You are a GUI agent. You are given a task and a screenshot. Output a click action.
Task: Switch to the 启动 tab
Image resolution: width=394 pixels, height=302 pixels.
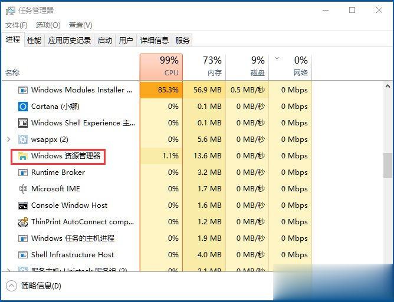click(x=104, y=40)
